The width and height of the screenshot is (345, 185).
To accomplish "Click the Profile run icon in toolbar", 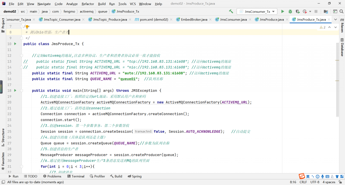I will point(305,12).
